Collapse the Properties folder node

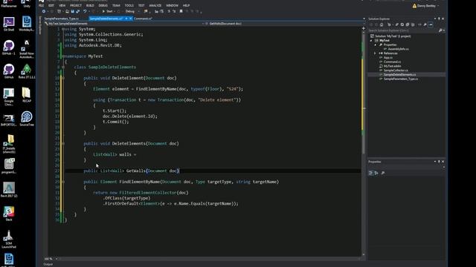pos(375,44)
